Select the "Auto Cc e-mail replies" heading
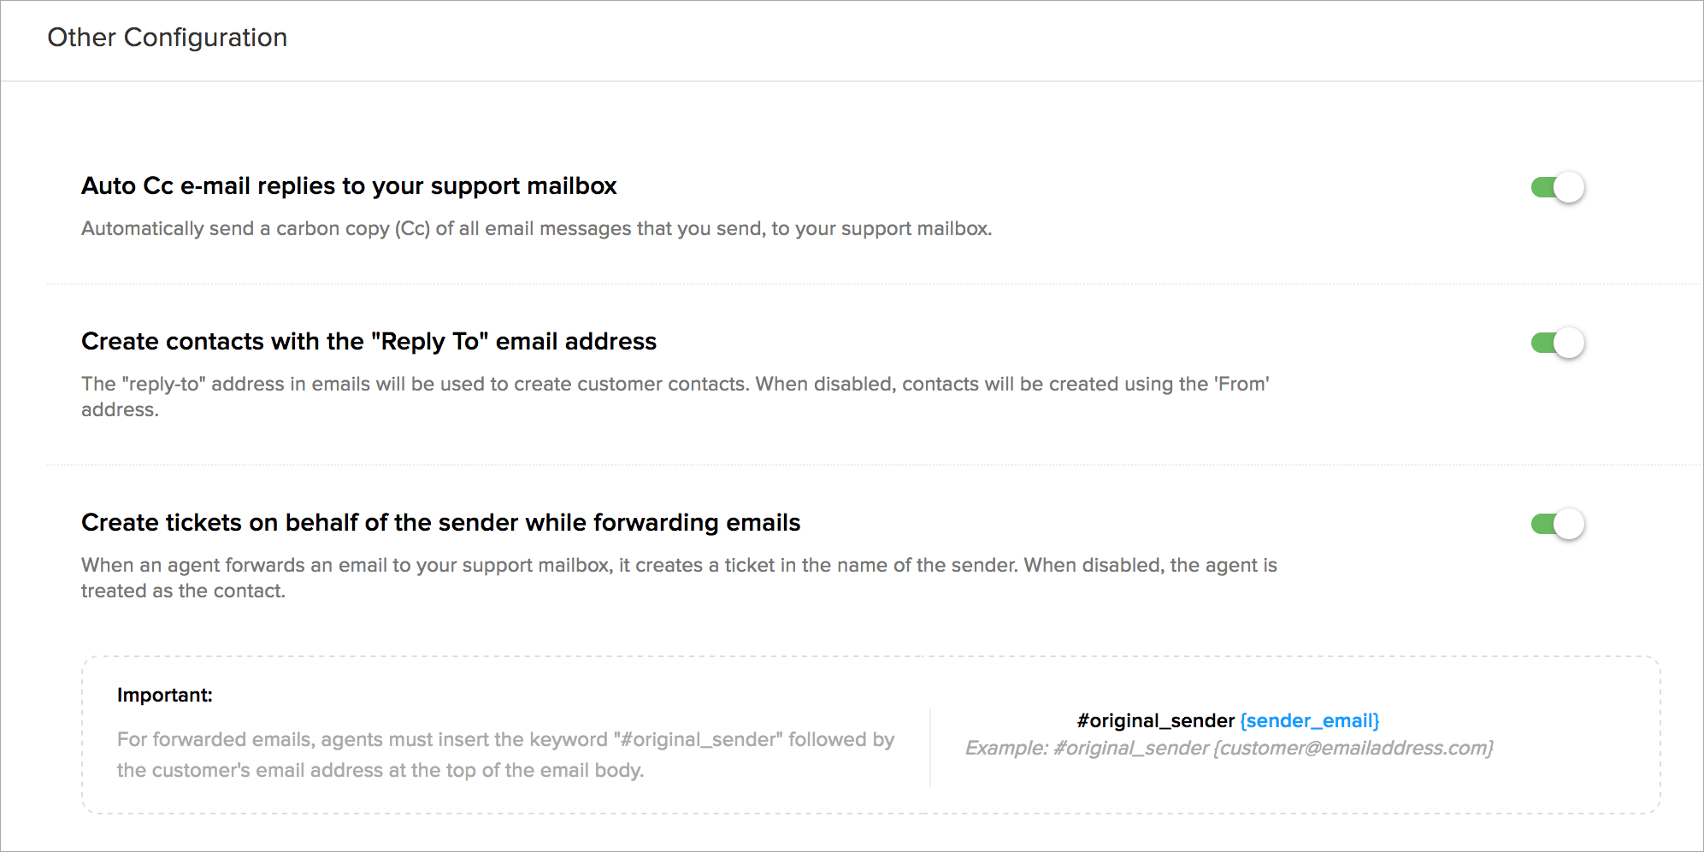Viewport: 1704px width, 852px height. tap(349, 186)
